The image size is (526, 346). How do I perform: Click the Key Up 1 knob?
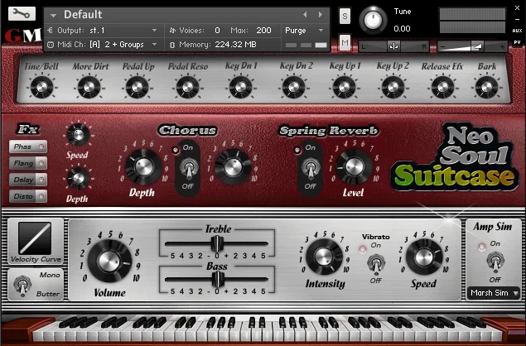(x=345, y=87)
